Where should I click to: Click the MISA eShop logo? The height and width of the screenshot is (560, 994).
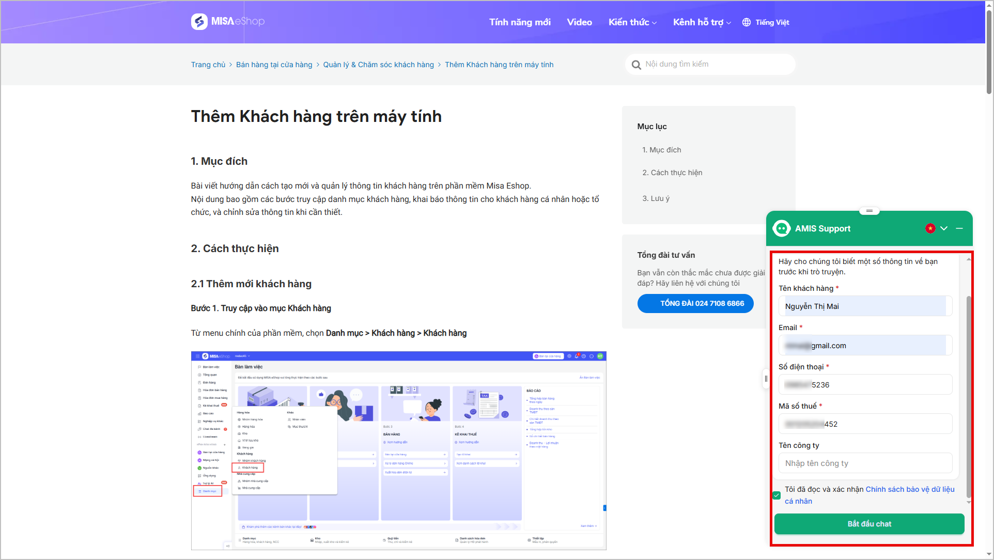point(228,21)
